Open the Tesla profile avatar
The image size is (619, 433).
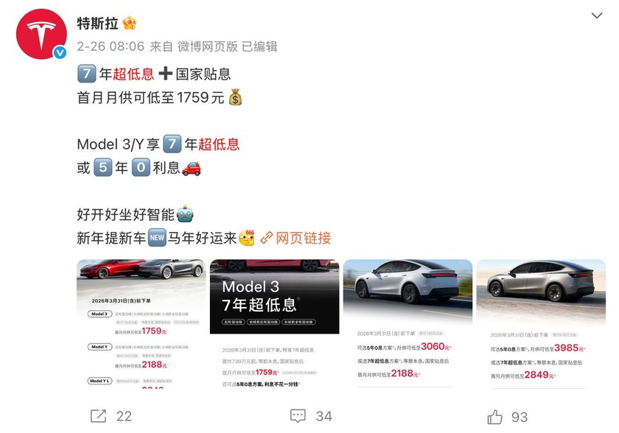click(41, 35)
